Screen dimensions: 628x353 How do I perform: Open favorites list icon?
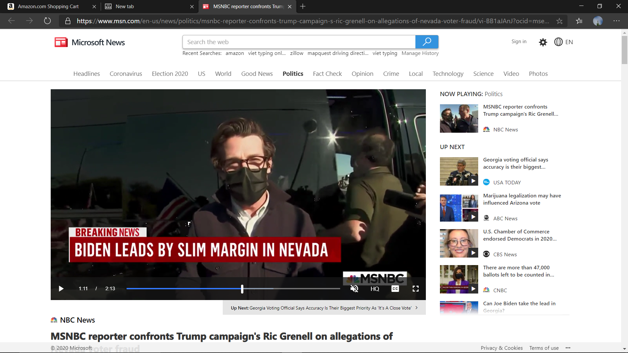click(579, 21)
